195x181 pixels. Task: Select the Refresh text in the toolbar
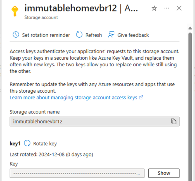pos(94,35)
